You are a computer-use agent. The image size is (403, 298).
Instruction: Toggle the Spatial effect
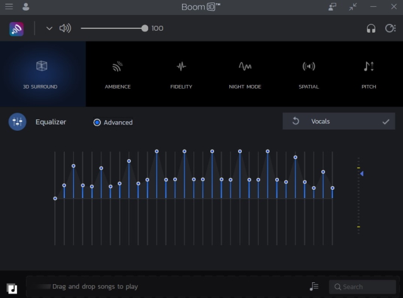(309, 74)
